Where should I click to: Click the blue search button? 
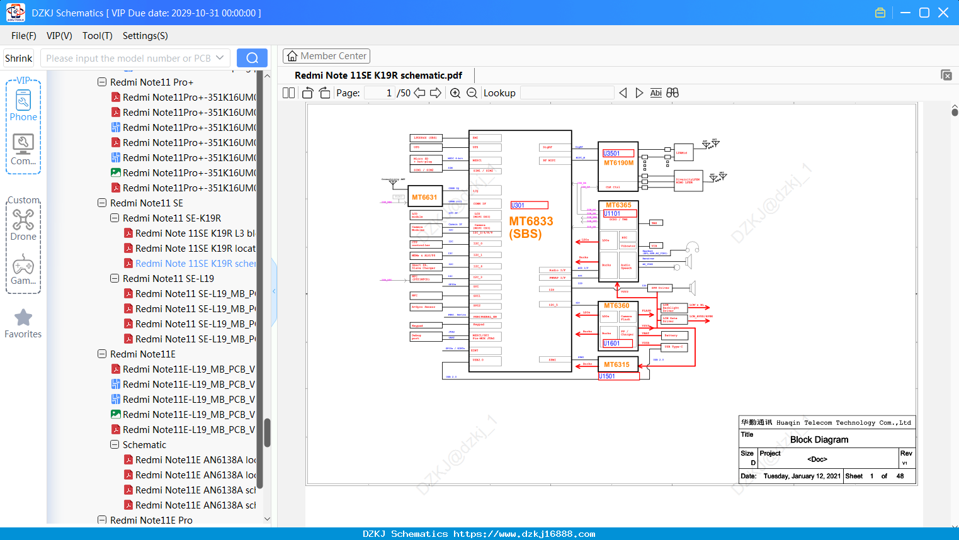click(252, 58)
